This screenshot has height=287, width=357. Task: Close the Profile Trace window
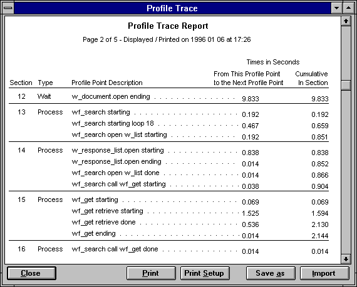31,273
